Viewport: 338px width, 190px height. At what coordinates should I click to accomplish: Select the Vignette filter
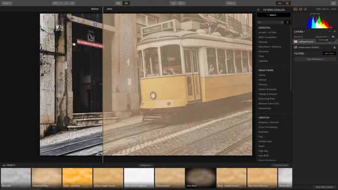263,61
